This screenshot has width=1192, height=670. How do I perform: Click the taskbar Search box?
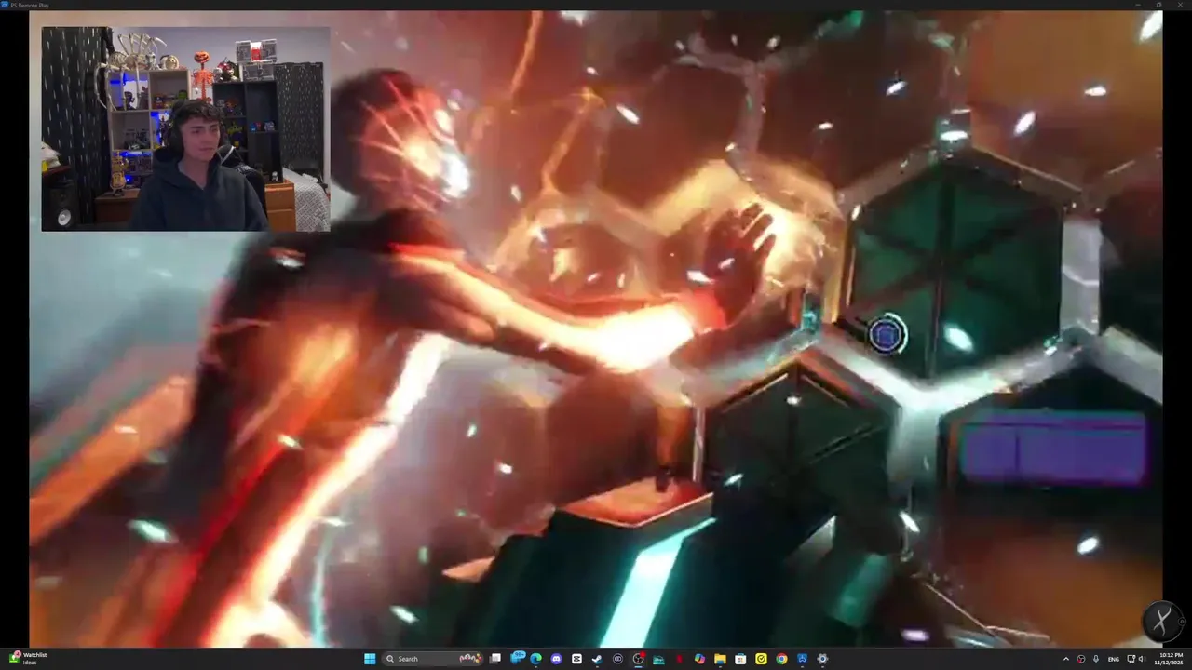click(434, 659)
